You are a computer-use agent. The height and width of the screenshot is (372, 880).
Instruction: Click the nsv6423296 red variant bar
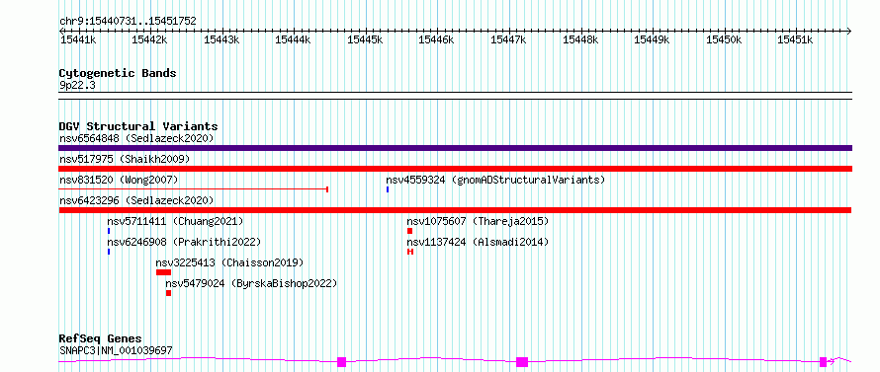455,210
